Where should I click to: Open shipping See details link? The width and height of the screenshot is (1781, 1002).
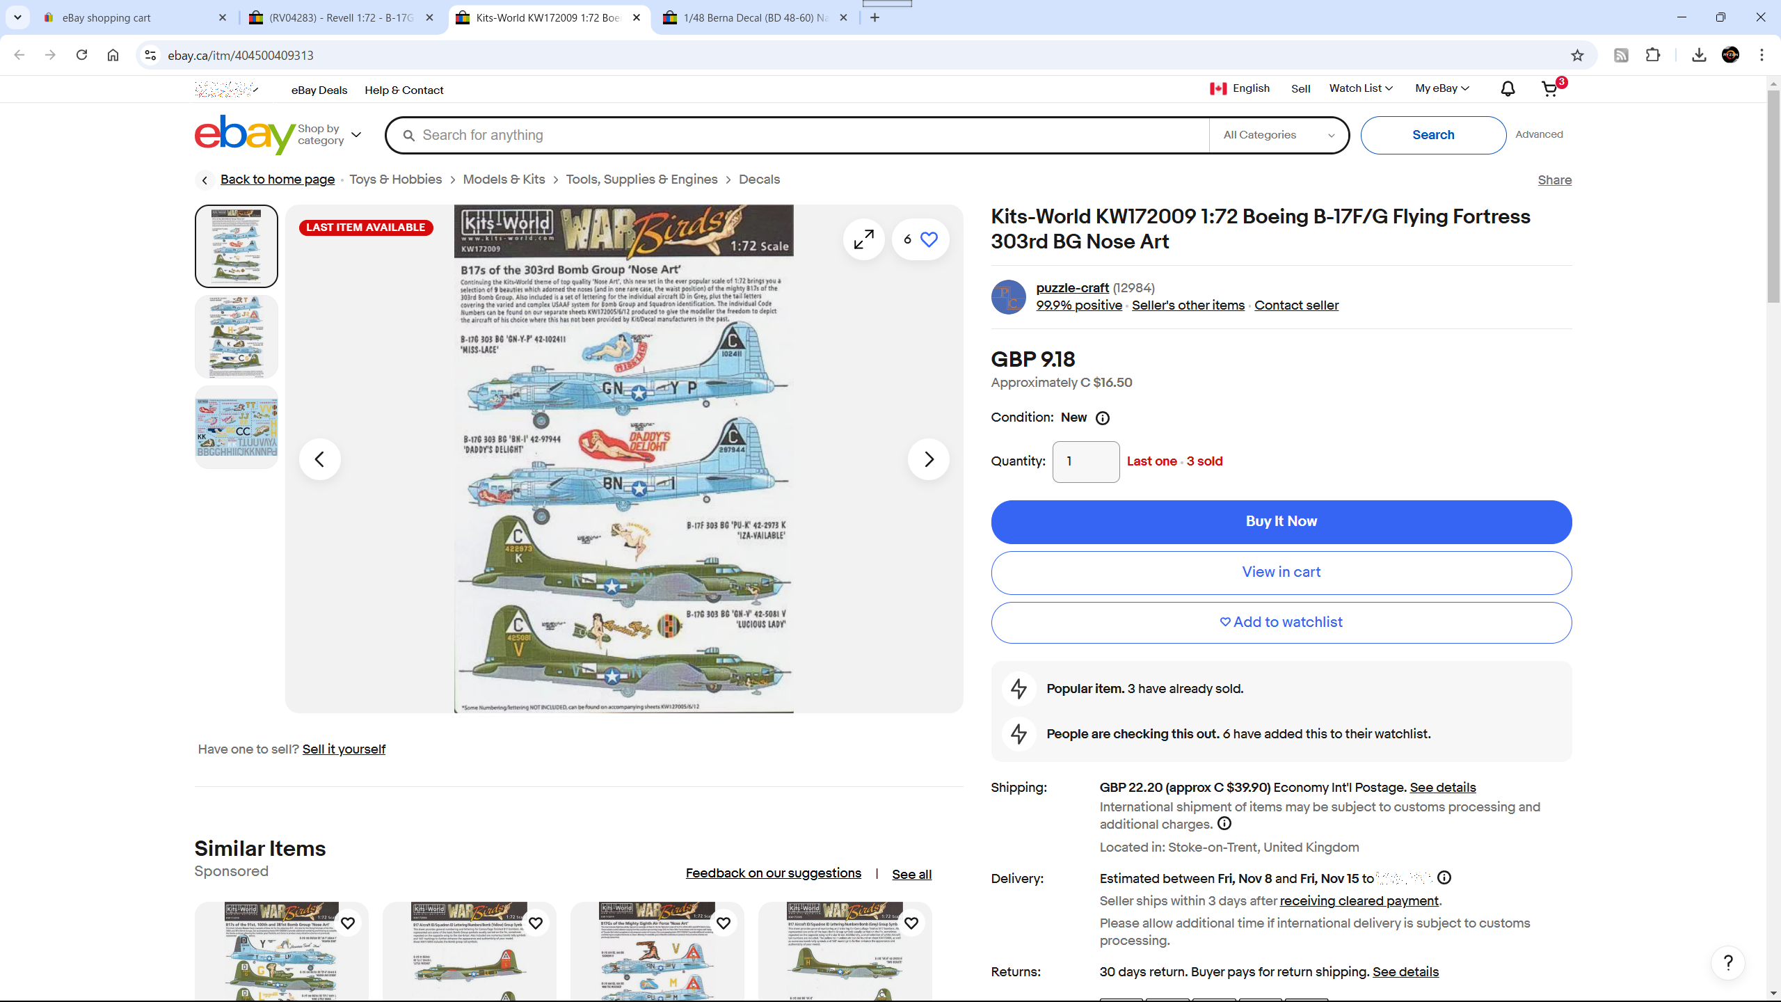pyautogui.click(x=1442, y=788)
